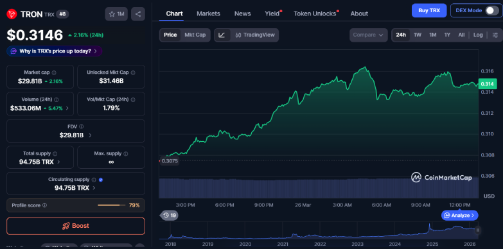Click the Boost button

coord(76,226)
